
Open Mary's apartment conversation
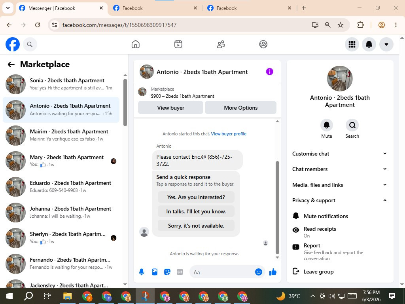[x=61, y=161]
